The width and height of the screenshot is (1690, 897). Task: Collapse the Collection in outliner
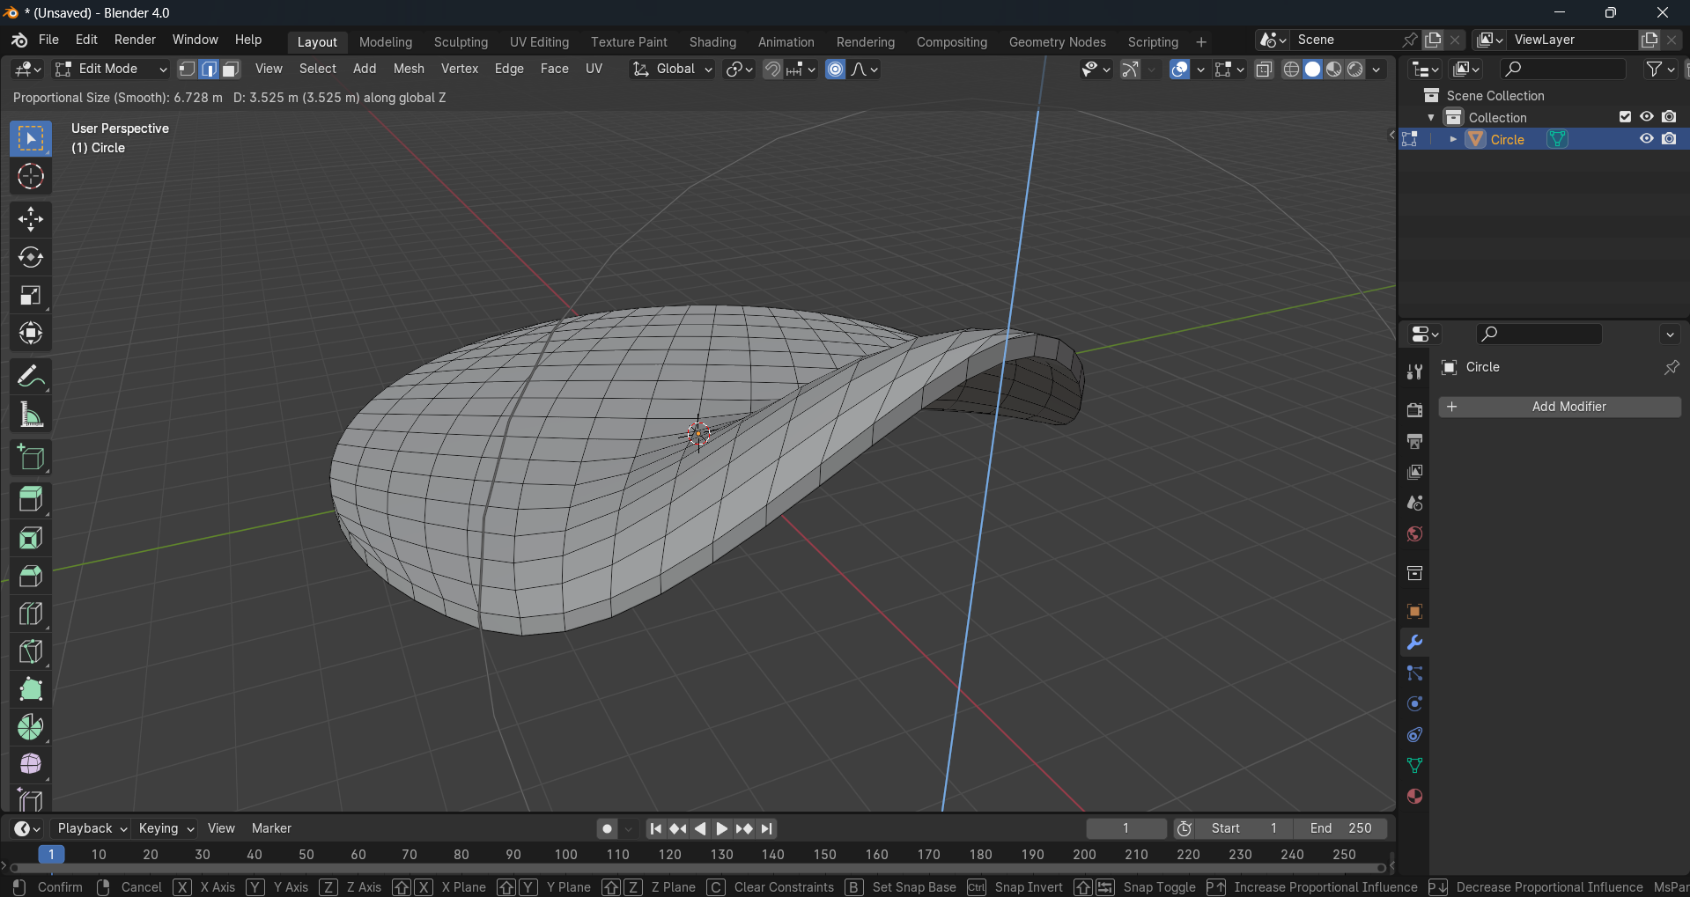1431,117
